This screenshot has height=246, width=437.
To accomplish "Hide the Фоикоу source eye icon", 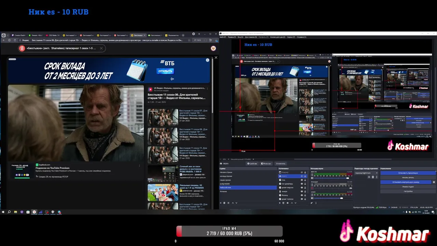I will click(302, 195).
